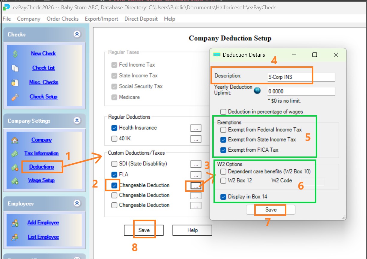The width and height of the screenshot is (367, 259).
Task: Enable Exempt from Federal Income Tax
Action: coord(223,130)
